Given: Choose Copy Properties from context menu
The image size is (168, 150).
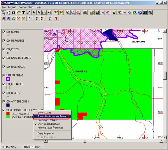Looking at the screenshot, I should coord(46,133).
